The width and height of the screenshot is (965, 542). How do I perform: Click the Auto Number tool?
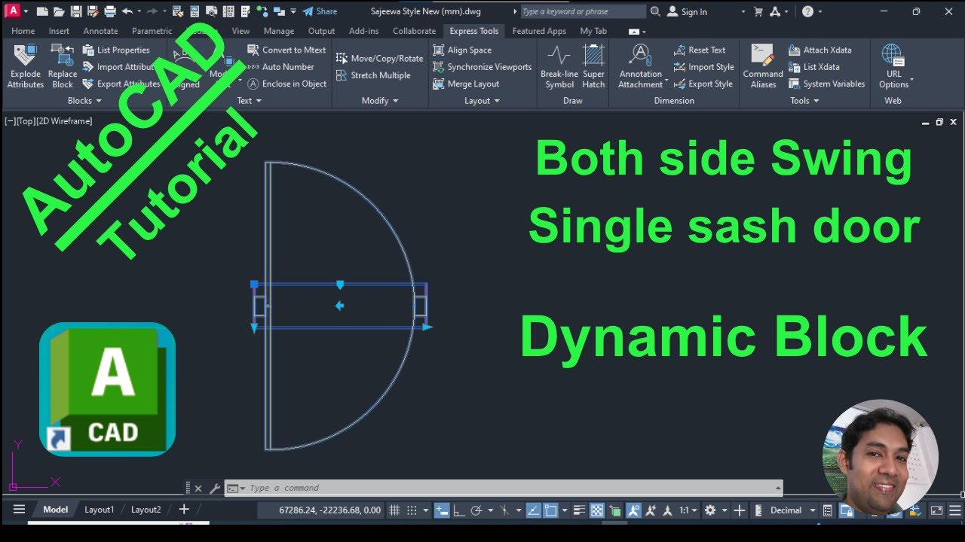[x=281, y=67]
